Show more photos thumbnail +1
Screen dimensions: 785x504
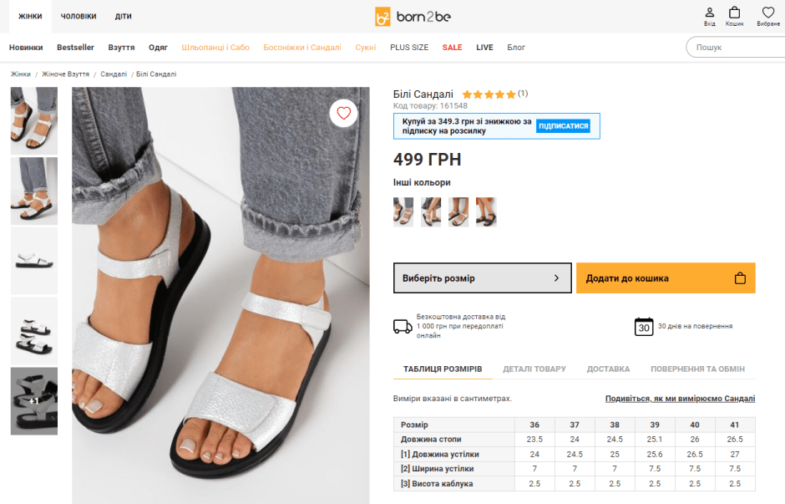point(34,401)
